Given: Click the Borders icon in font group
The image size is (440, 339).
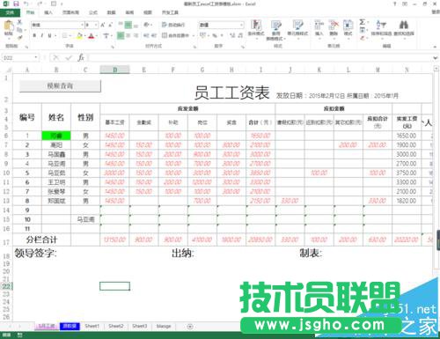Looking at the screenshot, I should [x=65, y=36].
